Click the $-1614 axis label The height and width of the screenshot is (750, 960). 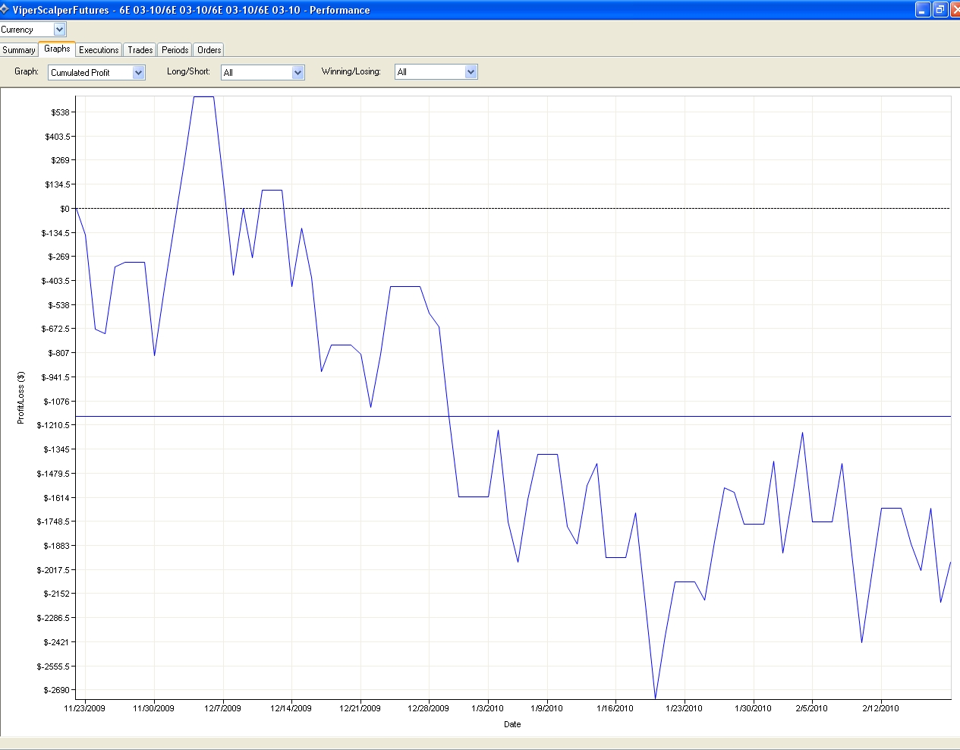tap(57, 498)
